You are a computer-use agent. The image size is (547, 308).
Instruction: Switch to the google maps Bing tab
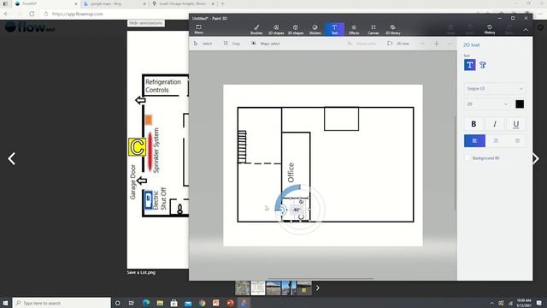pyautogui.click(x=114, y=3)
